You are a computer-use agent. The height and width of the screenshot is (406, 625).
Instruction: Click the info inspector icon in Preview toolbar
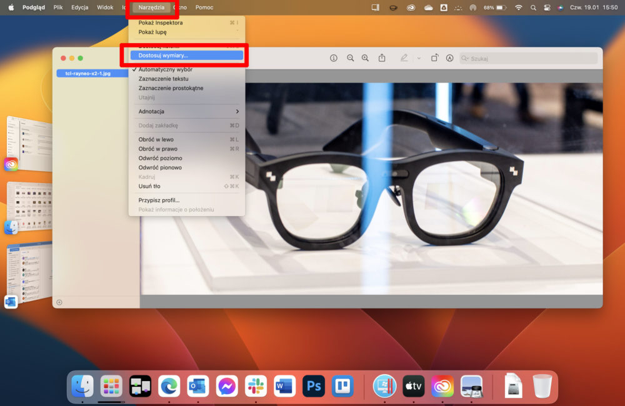click(334, 58)
